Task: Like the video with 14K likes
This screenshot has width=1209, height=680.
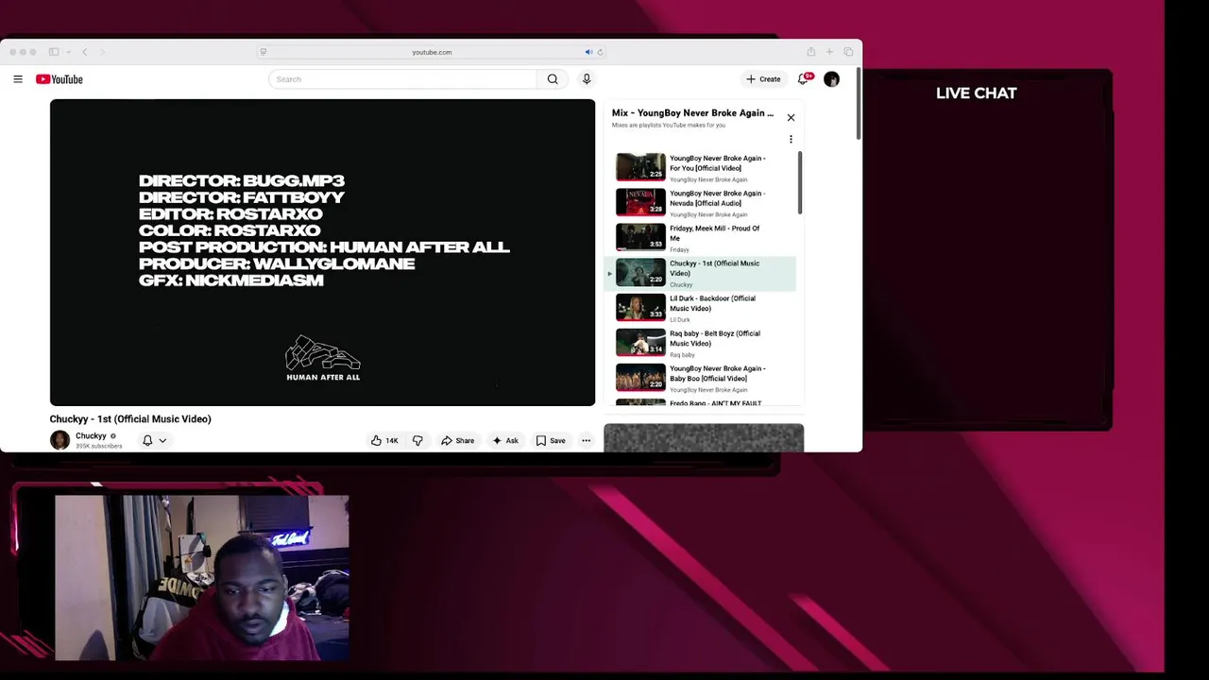Action: [384, 440]
